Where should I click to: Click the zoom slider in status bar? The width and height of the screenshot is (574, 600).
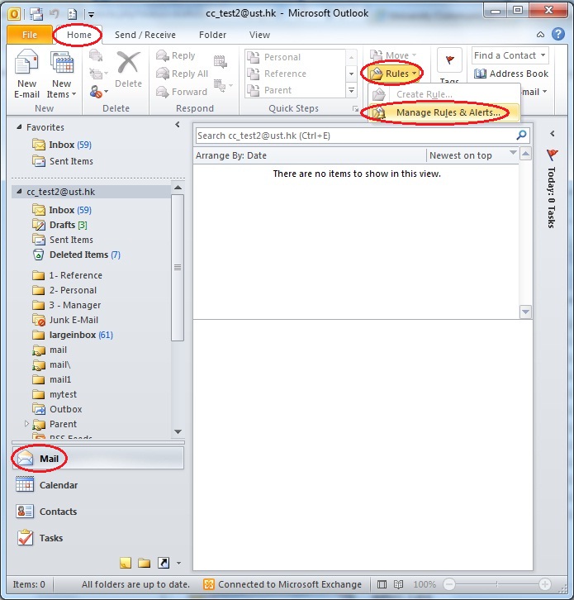[x=496, y=584]
